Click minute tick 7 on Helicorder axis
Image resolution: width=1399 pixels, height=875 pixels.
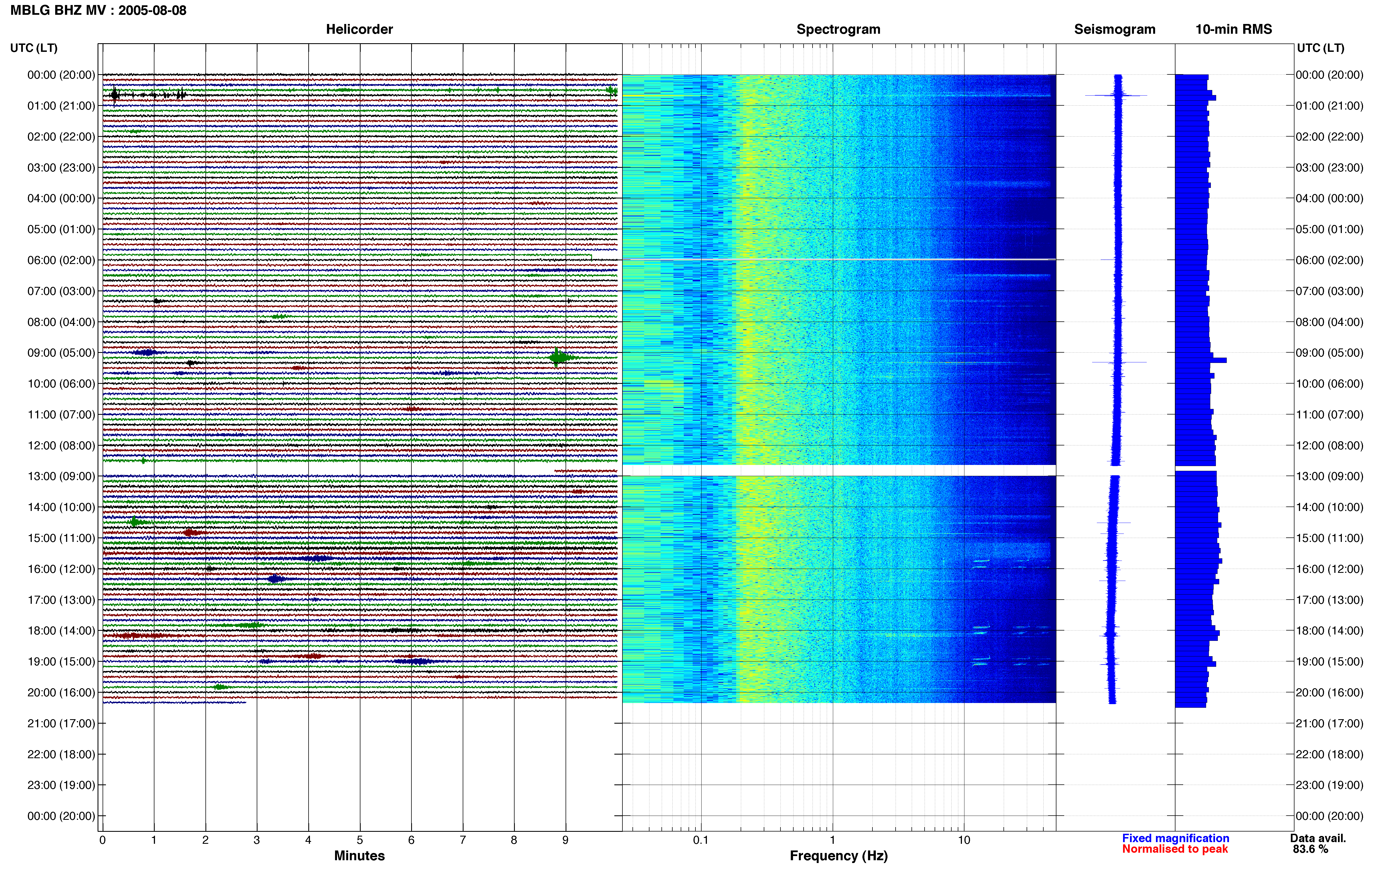(463, 840)
